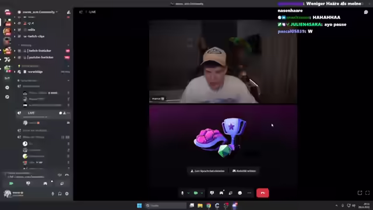Image resolution: width=373 pixels, height=210 pixels.
Task: Open the 7tv server icon
Action: click(x=8, y=60)
